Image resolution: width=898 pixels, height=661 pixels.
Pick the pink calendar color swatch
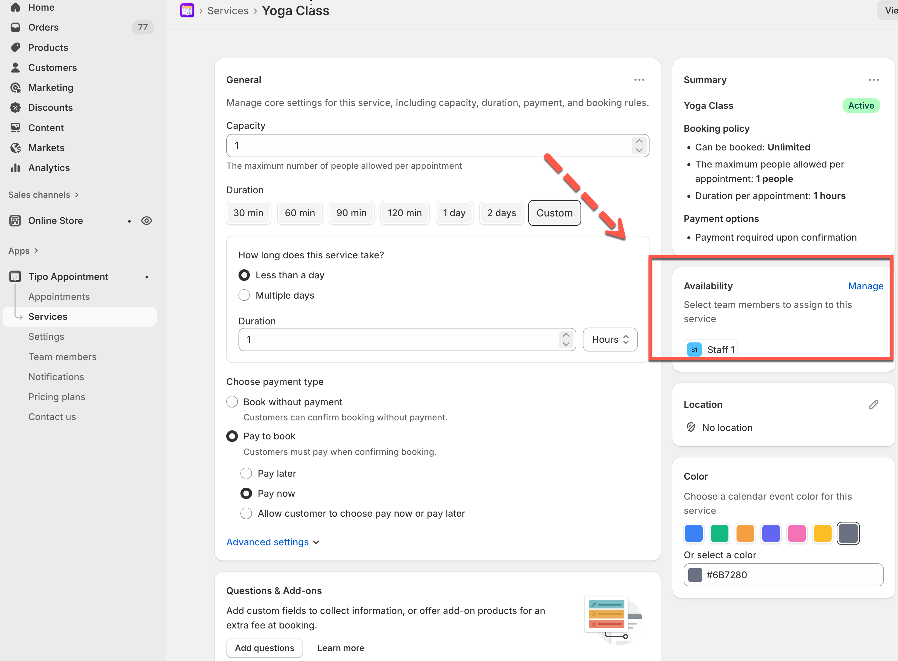click(x=796, y=533)
